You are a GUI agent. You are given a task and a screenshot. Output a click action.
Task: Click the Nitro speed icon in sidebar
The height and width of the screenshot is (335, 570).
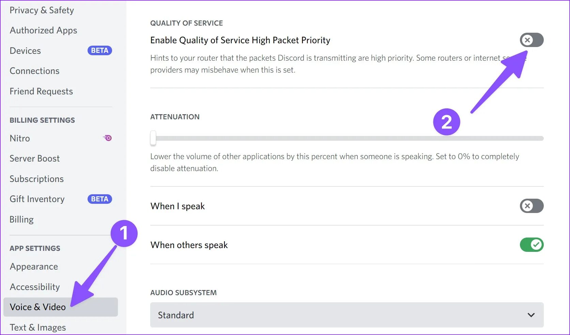coord(108,138)
